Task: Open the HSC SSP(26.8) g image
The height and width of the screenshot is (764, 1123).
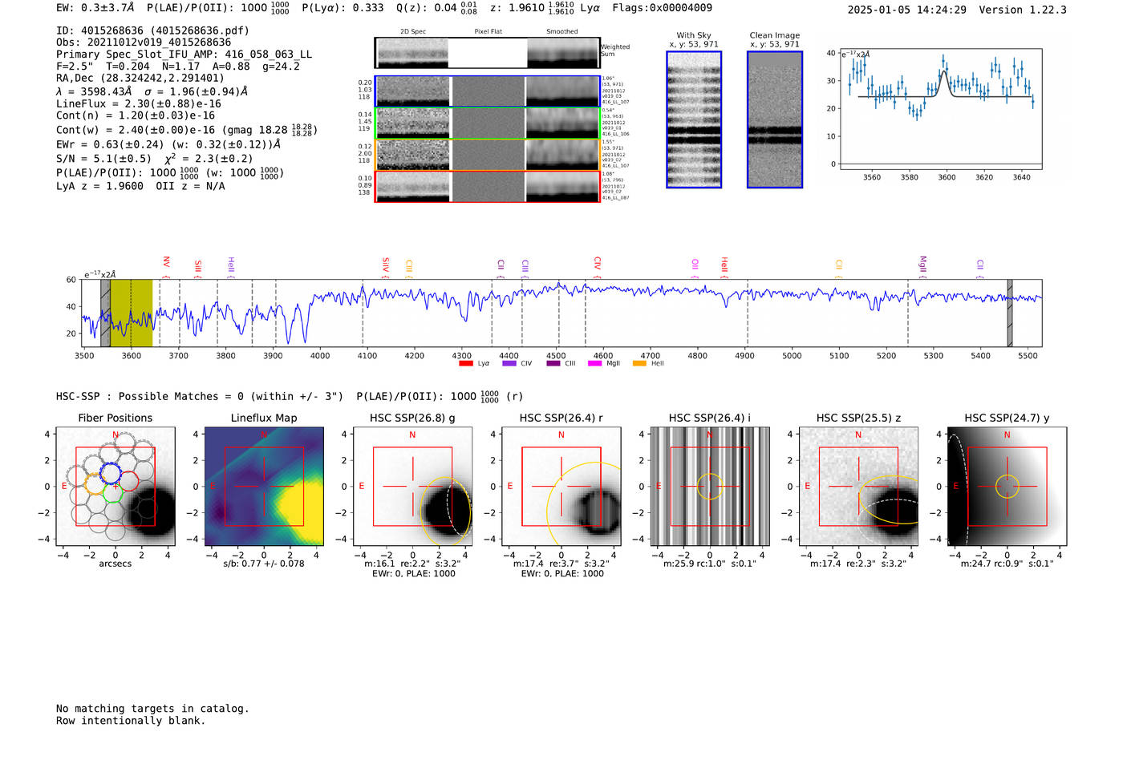Action: [x=412, y=487]
